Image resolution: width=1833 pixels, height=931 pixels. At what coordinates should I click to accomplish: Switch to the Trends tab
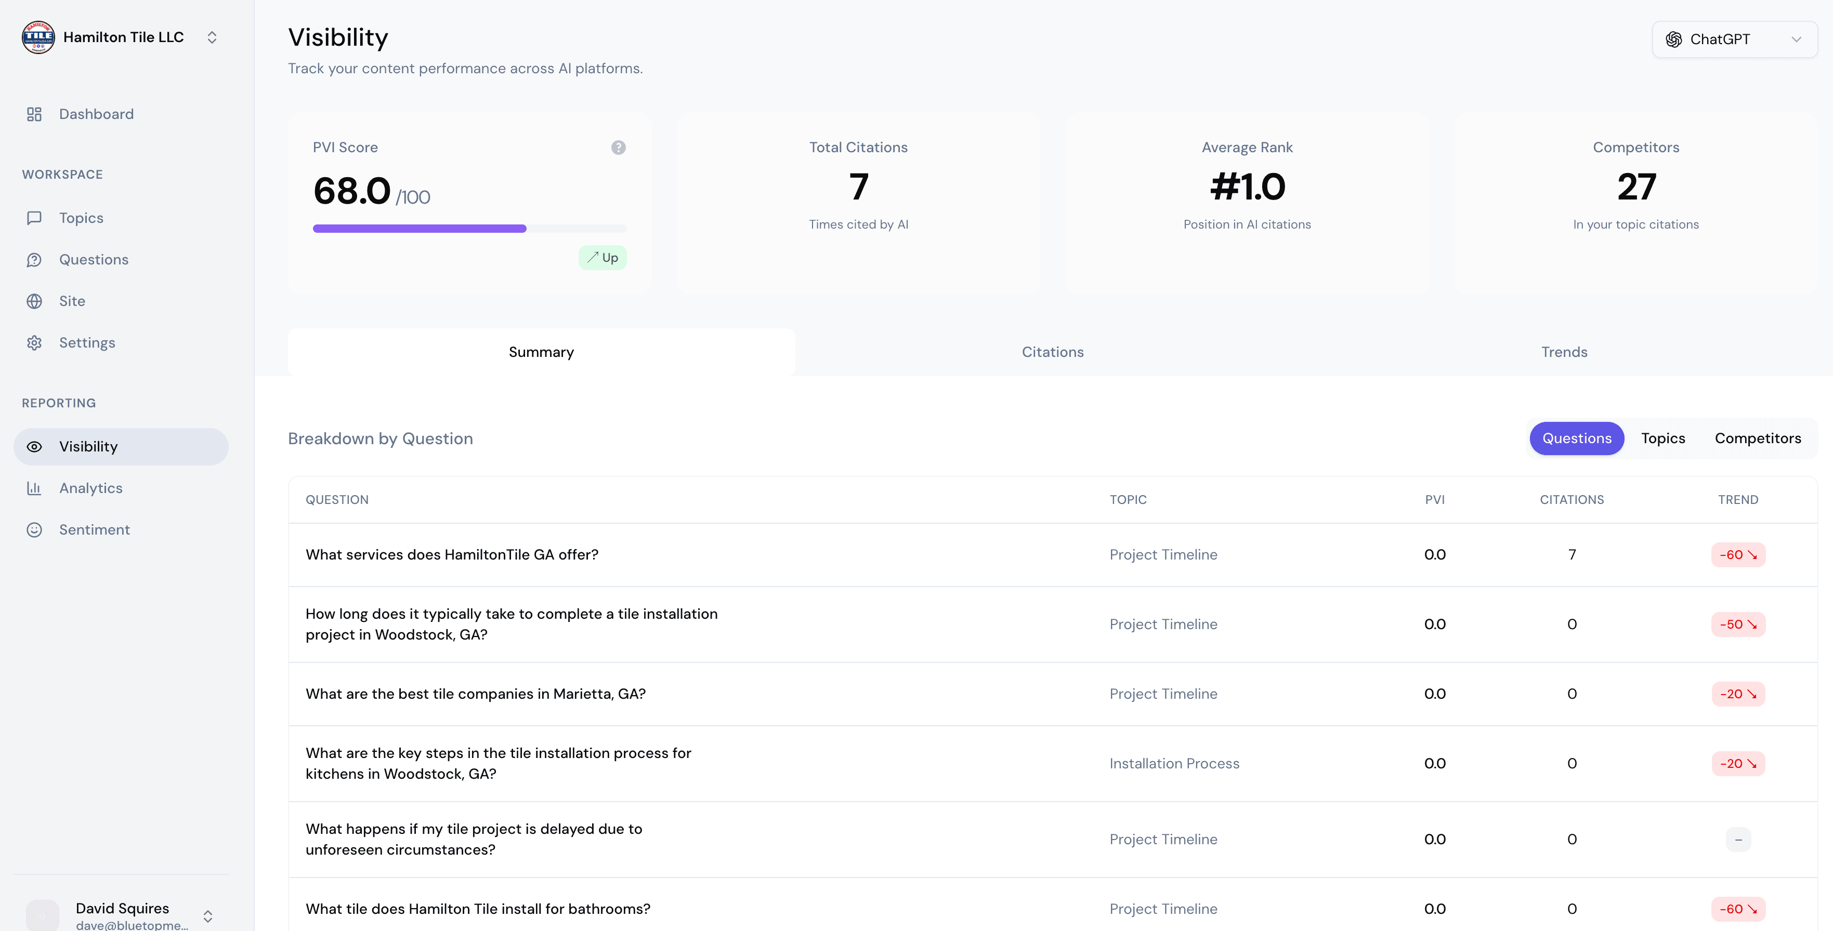point(1563,351)
